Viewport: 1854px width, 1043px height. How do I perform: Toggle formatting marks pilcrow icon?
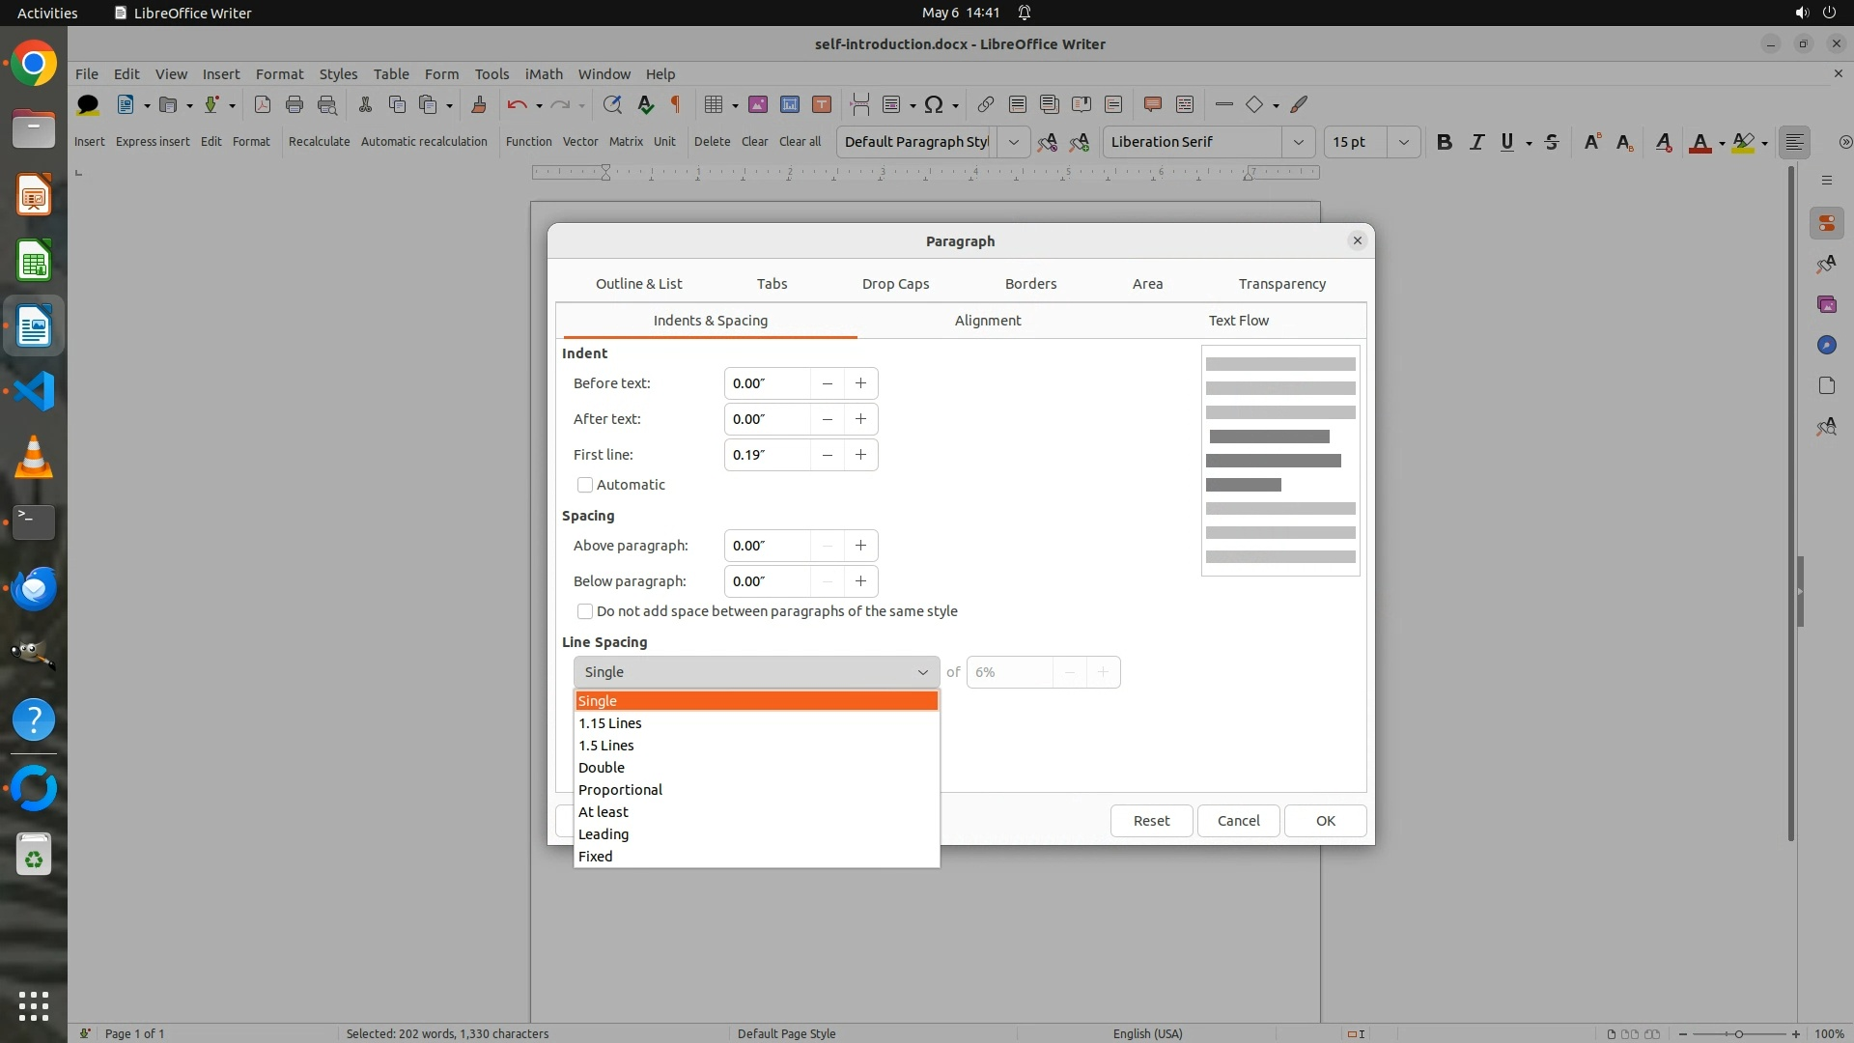pos(676,104)
